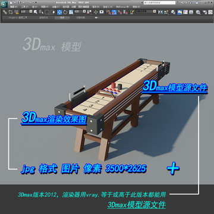Click the InfoCenter favorites star icon
The width and height of the screenshot is (214, 214).
[x=190, y=3]
